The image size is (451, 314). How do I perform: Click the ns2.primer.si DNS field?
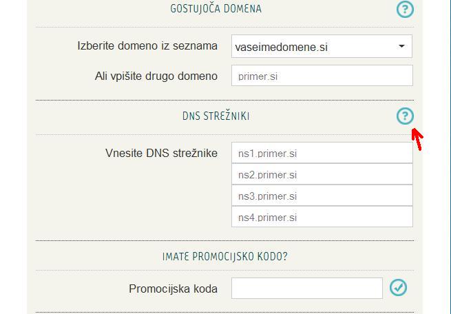tap(322, 174)
